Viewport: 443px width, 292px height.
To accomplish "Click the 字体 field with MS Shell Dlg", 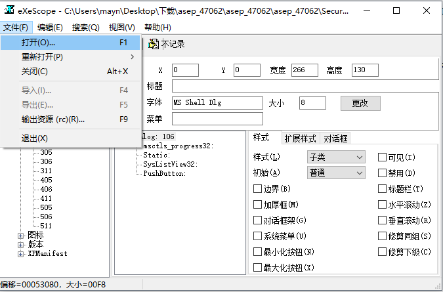I will coord(217,103).
